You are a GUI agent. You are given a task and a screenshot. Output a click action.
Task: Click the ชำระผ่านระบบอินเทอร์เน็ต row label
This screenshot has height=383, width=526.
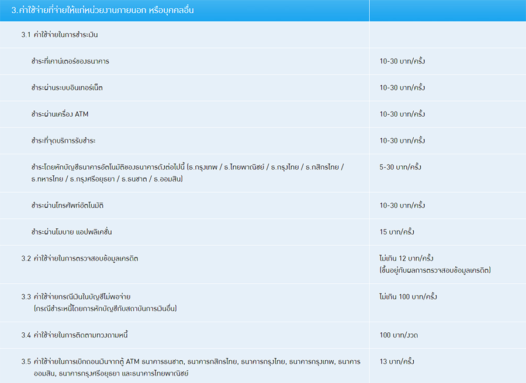(x=67, y=88)
